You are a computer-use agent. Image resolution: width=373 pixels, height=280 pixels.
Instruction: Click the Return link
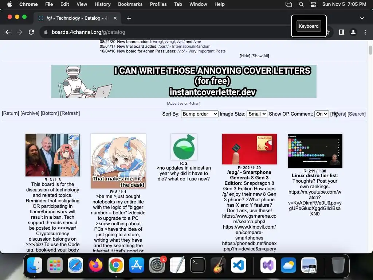click(11, 113)
